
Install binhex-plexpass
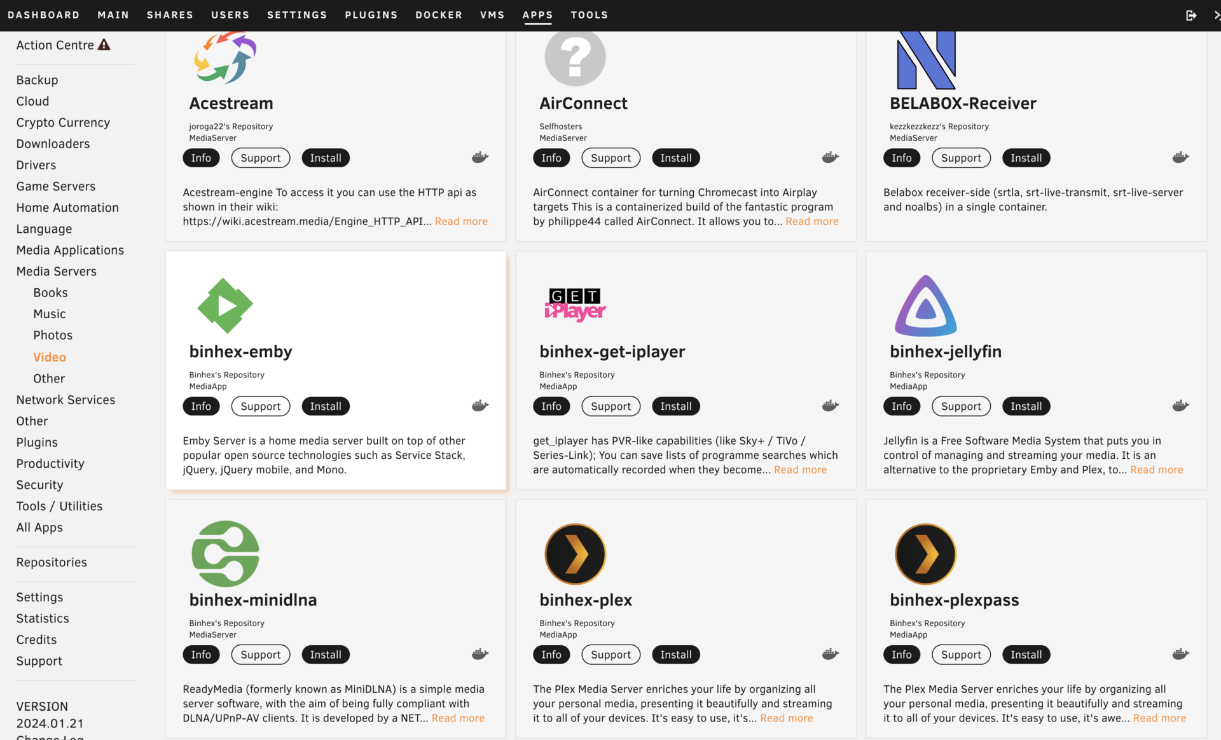pos(1026,654)
